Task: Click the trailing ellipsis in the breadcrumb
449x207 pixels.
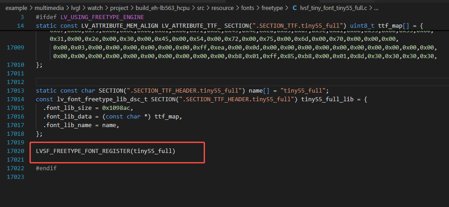Action: click(x=376, y=8)
